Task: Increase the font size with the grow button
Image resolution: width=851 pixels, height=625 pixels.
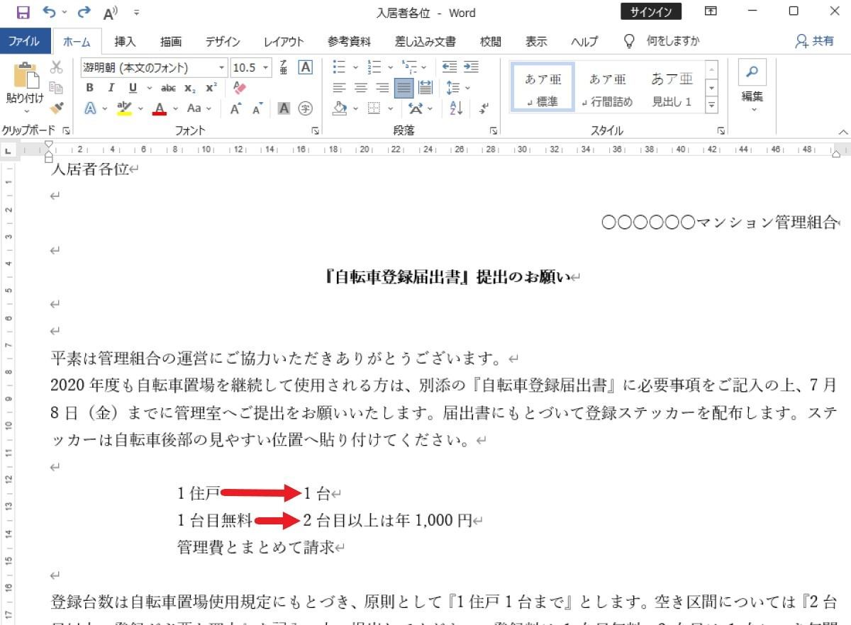Action: [235, 108]
